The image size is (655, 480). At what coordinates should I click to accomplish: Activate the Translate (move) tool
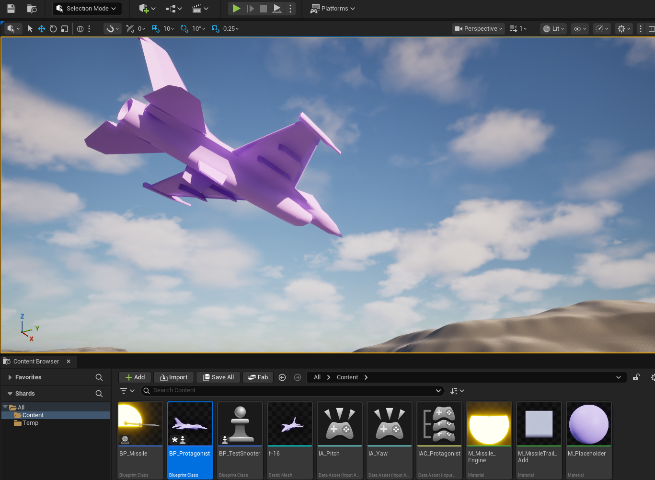pyautogui.click(x=42, y=29)
